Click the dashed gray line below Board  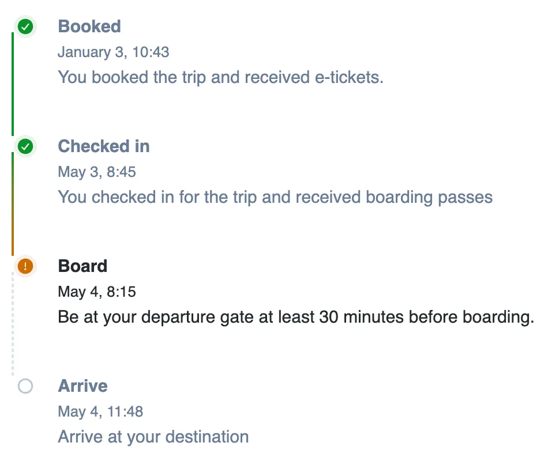(x=13, y=323)
